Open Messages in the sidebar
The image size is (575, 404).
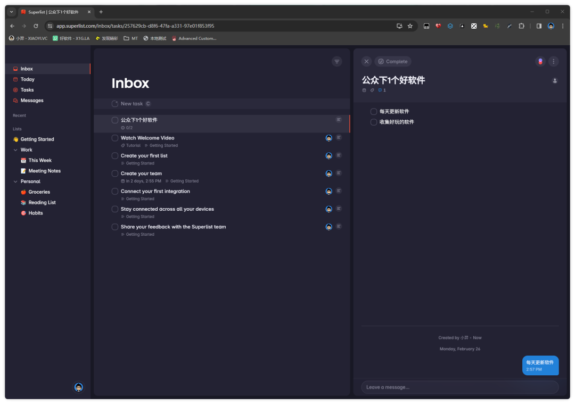(32, 101)
